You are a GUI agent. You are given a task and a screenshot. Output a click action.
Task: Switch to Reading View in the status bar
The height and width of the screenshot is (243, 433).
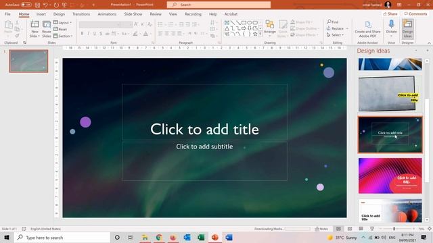(x=361, y=229)
